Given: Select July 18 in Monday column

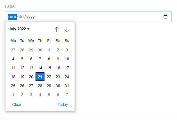Looking at the screenshot, I should tap(13, 77).
